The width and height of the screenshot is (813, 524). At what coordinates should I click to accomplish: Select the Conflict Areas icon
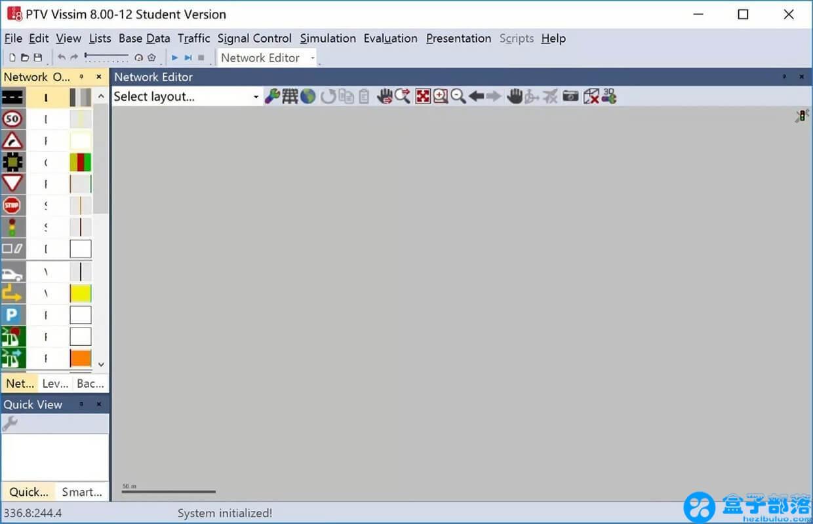13,162
